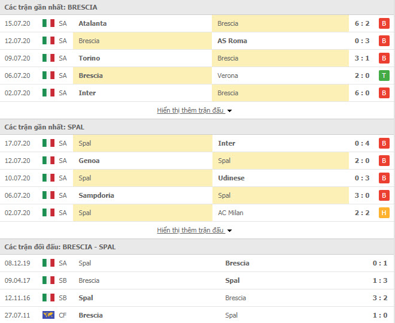Click the red B badge for Atalanta vs Brescia
Viewport: 395px width, 323px height.
point(384,23)
